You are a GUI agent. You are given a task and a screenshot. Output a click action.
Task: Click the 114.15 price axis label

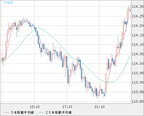(x=138, y=35)
